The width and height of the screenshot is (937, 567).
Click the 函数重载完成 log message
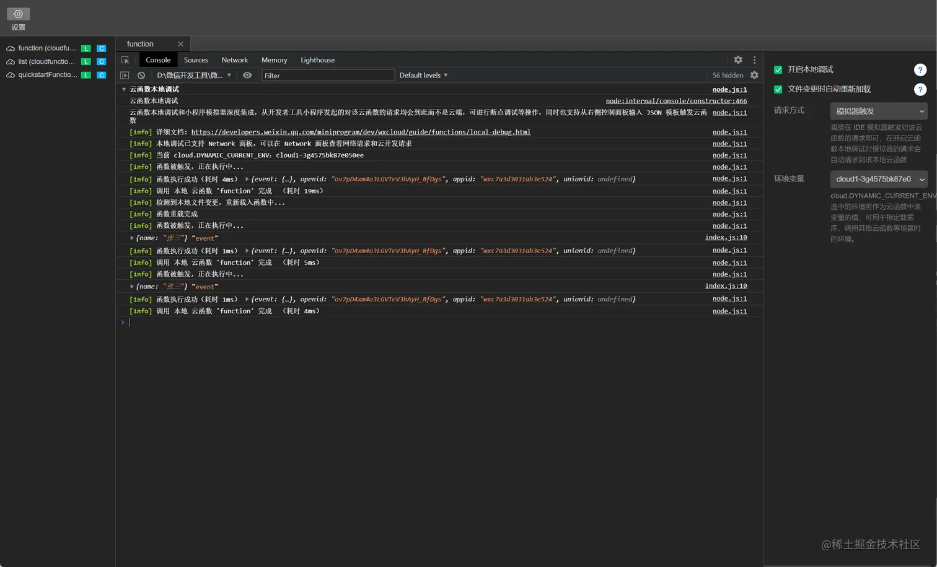pos(177,214)
